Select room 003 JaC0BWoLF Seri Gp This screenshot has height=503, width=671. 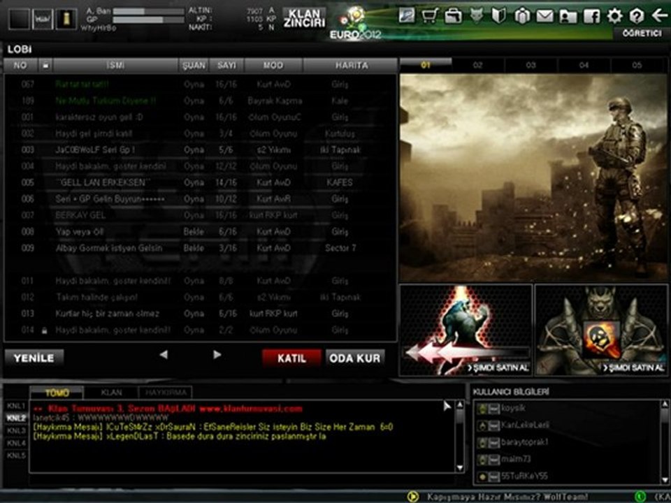click(x=201, y=150)
